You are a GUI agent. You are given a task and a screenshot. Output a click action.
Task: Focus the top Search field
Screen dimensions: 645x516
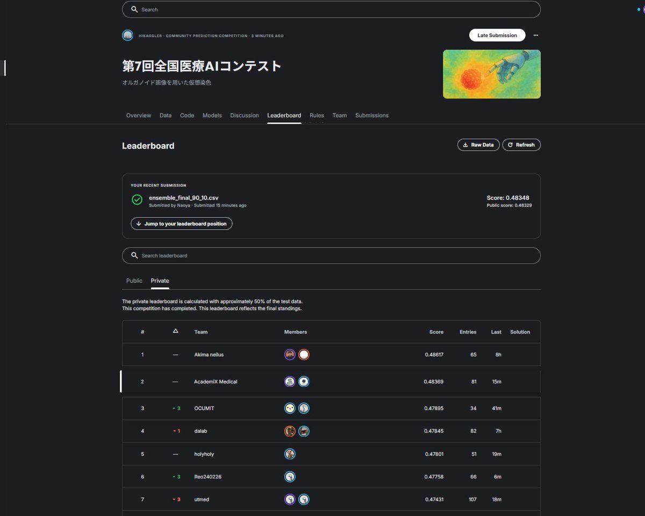[331, 9]
